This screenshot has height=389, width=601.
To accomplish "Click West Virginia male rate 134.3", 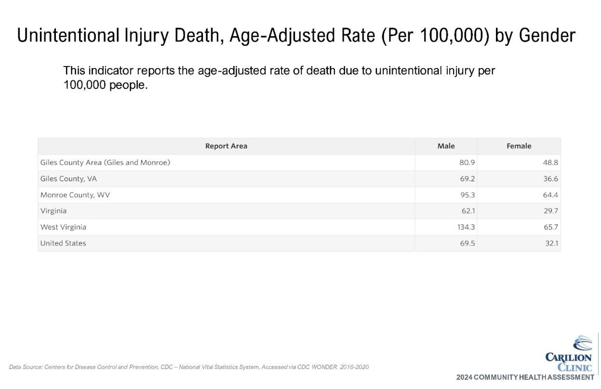I will click(x=466, y=227).
